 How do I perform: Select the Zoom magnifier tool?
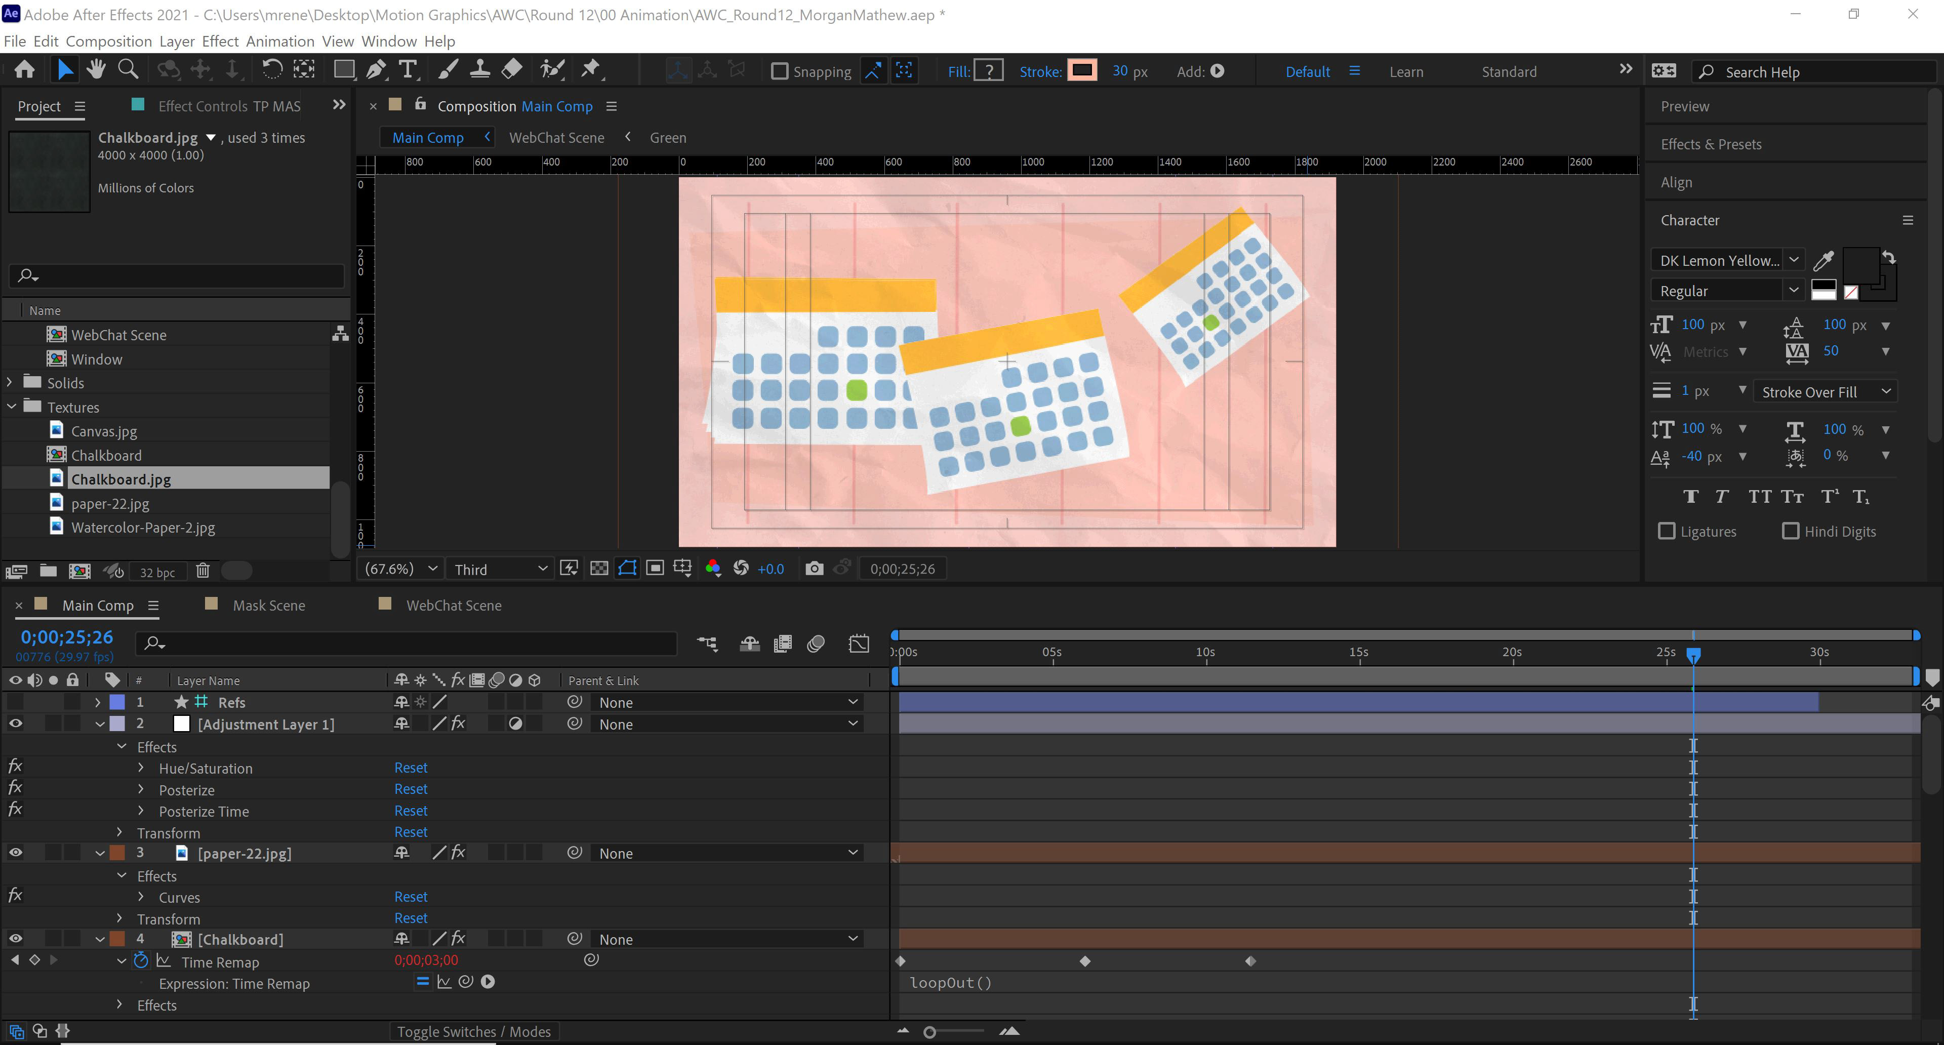click(128, 70)
